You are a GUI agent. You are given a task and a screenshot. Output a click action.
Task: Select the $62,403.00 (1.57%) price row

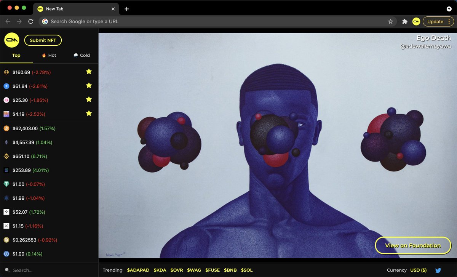pyautogui.click(x=49, y=128)
